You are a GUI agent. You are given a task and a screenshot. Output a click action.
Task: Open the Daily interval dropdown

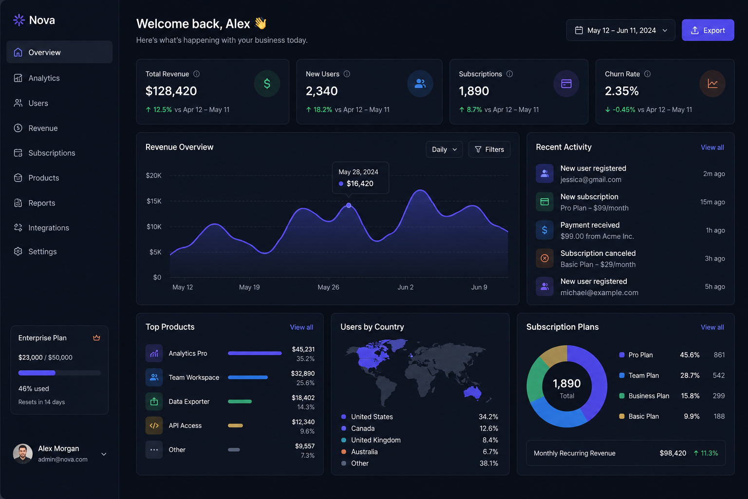click(444, 150)
